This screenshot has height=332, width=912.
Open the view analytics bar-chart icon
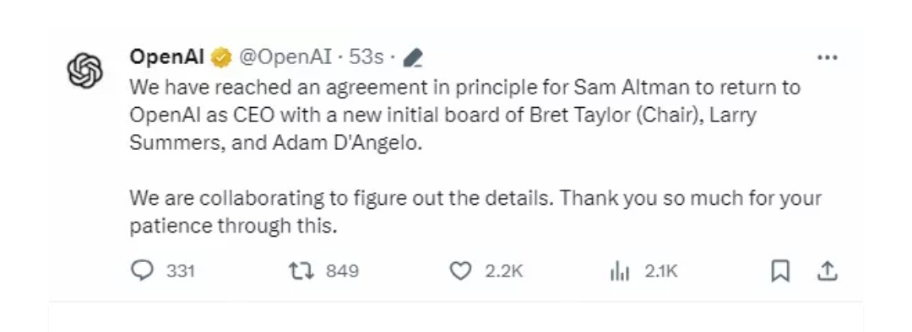click(620, 271)
